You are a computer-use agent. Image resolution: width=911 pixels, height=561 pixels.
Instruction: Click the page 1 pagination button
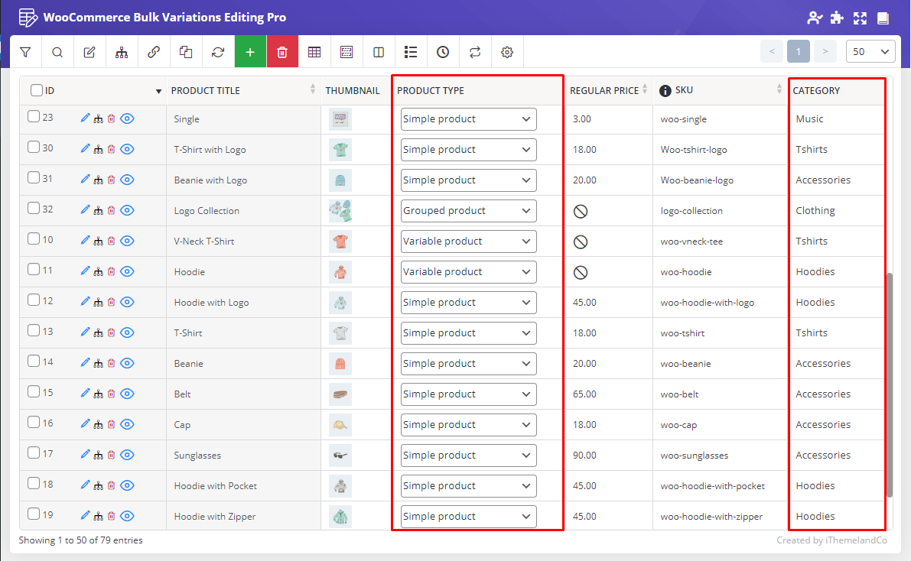coord(798,52)
